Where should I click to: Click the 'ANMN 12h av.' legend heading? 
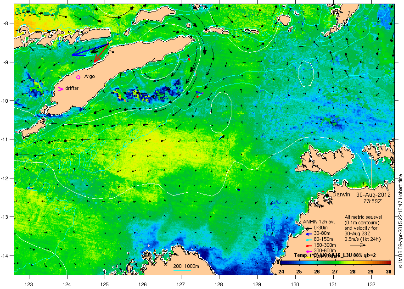[x=319, y=222]
